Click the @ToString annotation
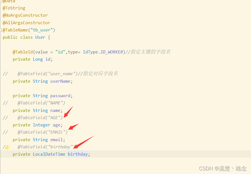The image size is (251, 174). click(14, 8)
